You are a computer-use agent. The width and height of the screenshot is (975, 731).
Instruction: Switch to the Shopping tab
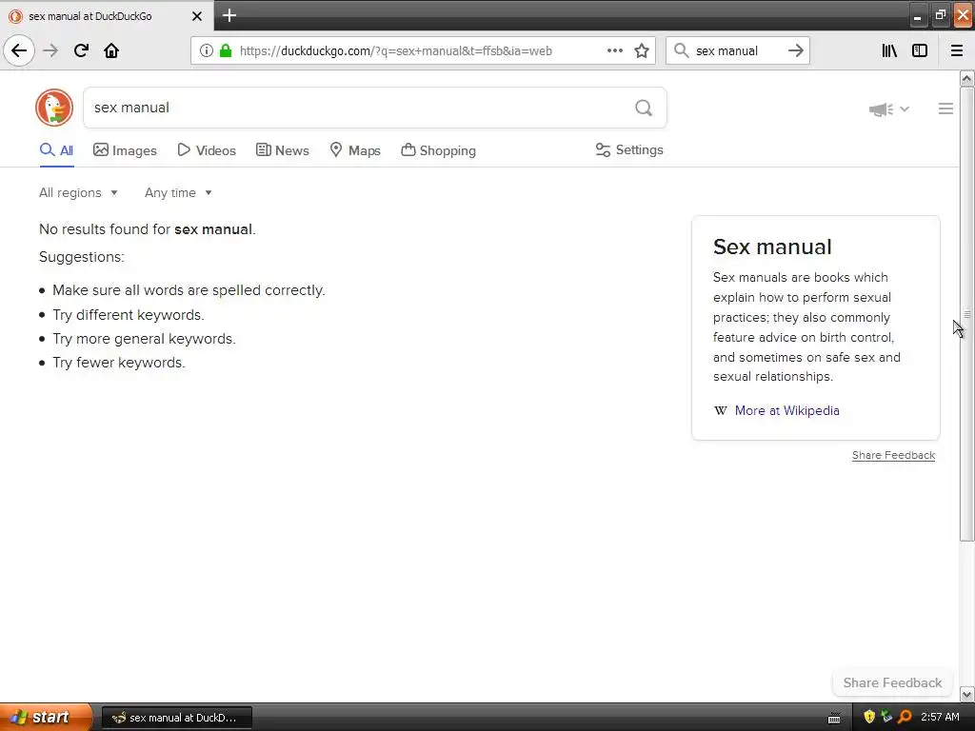pos(438,150)
